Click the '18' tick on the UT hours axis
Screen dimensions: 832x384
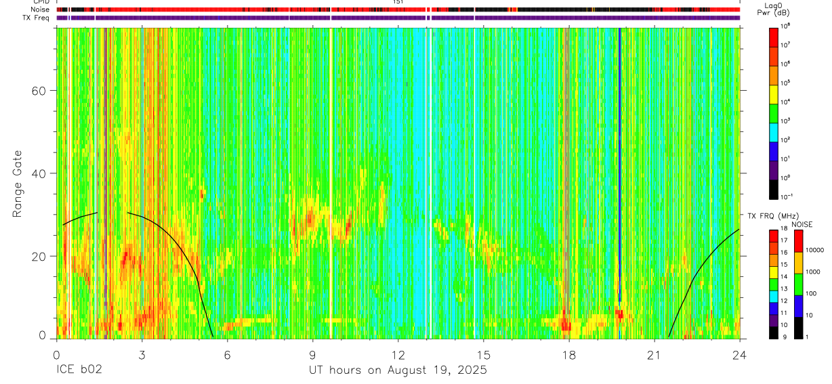(x=569, y=355)
